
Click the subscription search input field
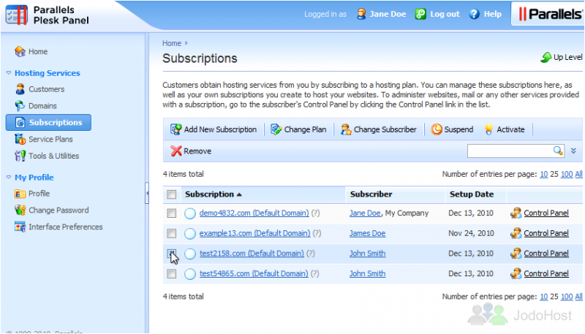[509, 151]
